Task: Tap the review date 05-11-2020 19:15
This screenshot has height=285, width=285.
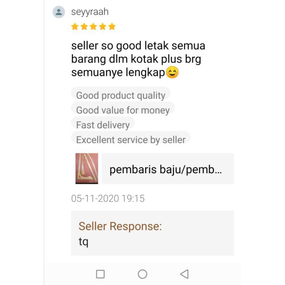Action: coord(108,198)
